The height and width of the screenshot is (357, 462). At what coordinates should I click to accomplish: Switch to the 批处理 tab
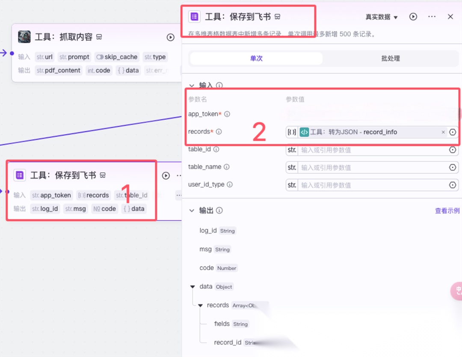[x=391, y=58]
